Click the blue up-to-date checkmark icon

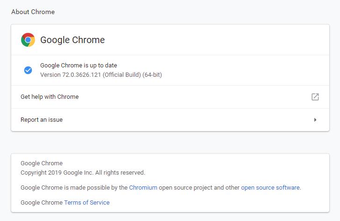pyautogui.click(x=28, y=70)
